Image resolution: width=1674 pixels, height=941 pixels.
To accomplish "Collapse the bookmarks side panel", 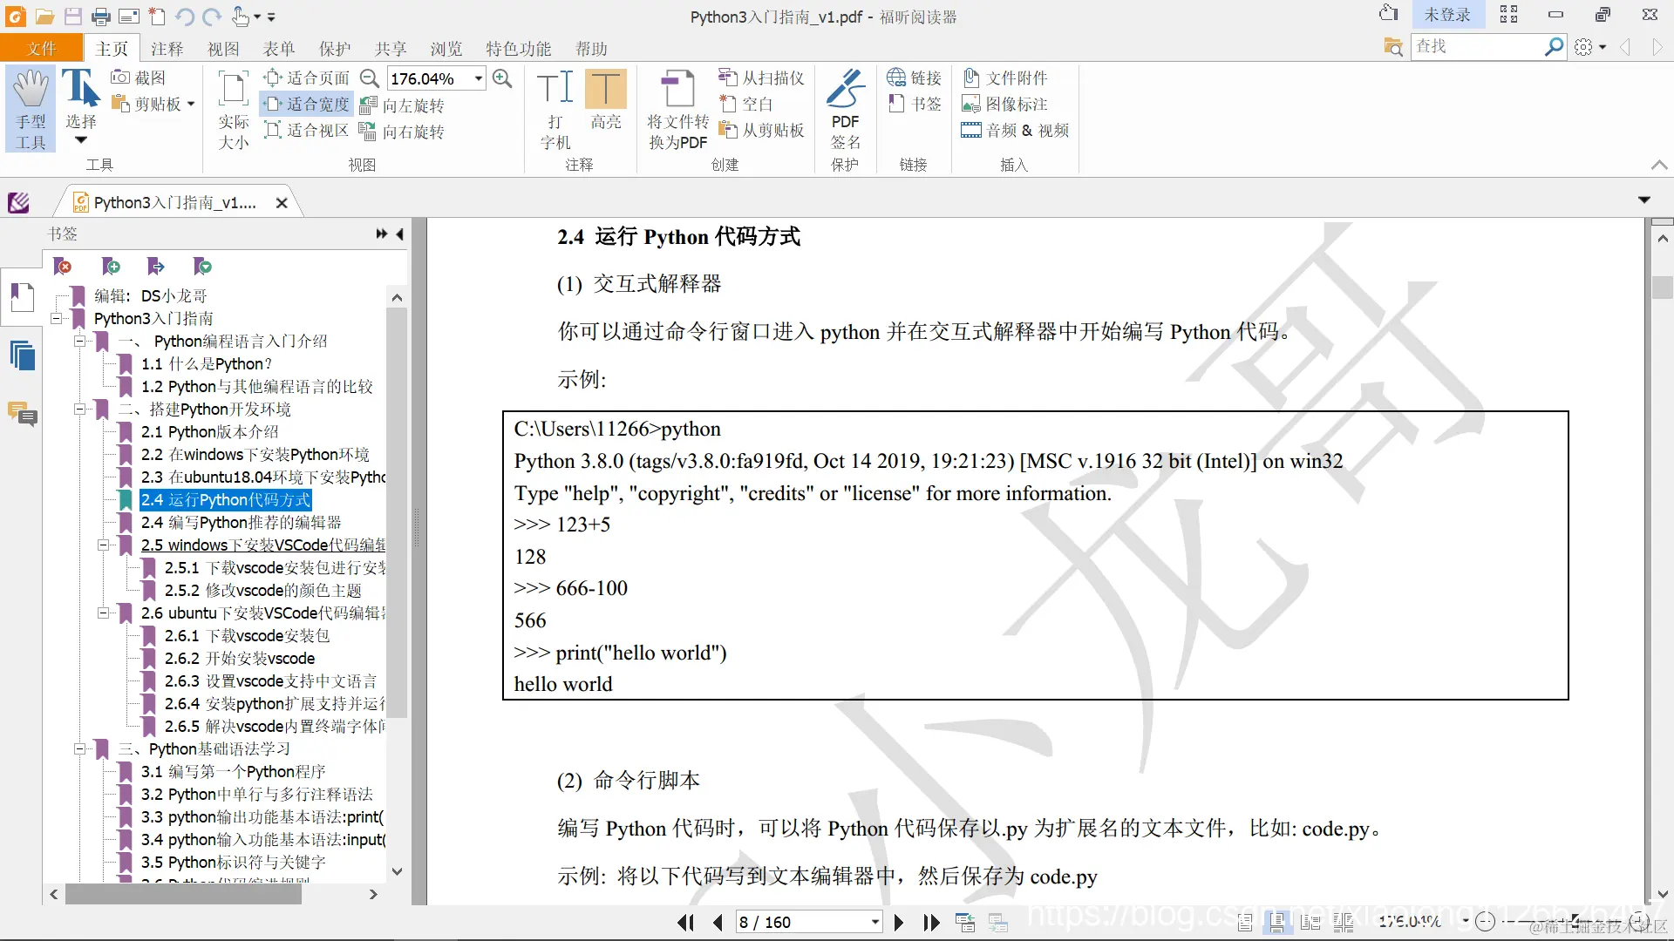I will [x=400, y=234].
